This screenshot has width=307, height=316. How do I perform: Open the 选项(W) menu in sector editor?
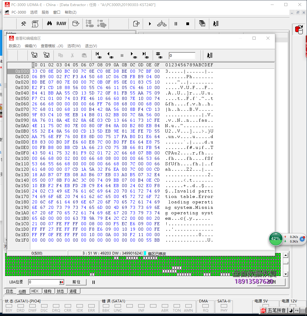(74, 46)
